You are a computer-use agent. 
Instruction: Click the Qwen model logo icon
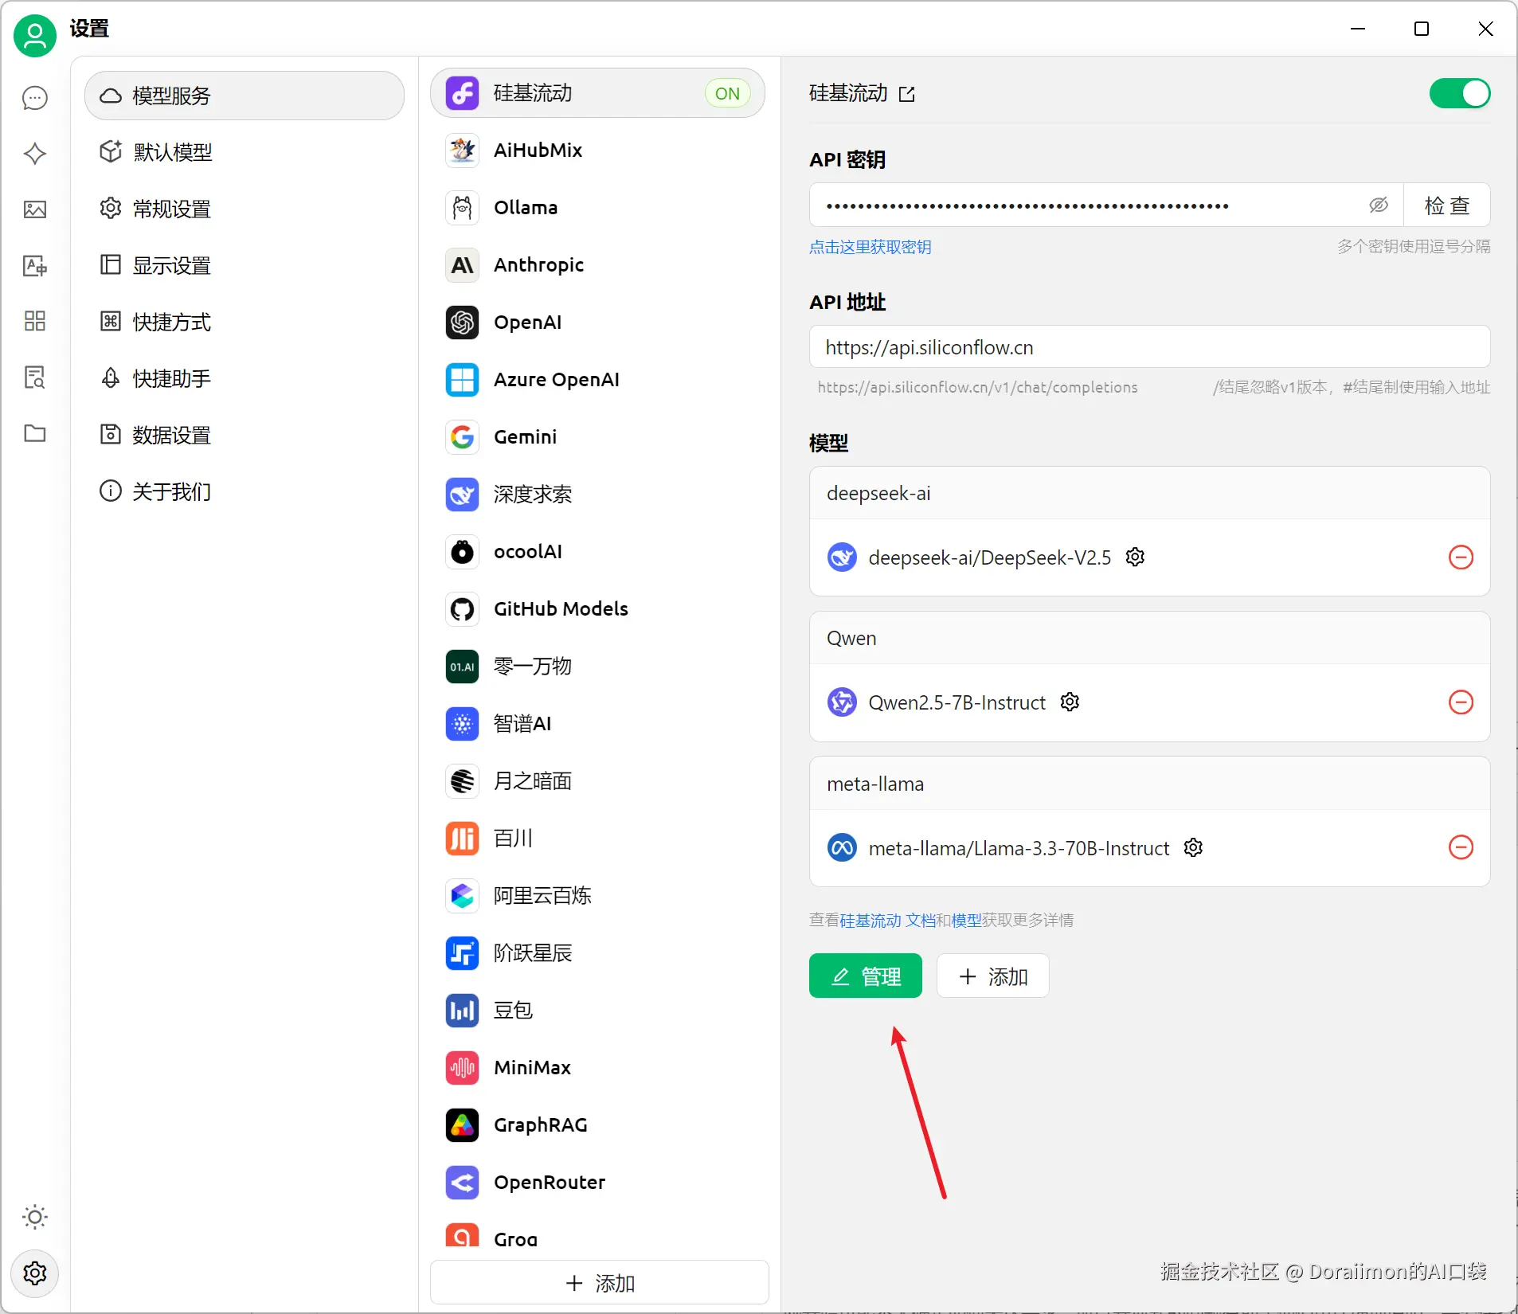[842, 702]
